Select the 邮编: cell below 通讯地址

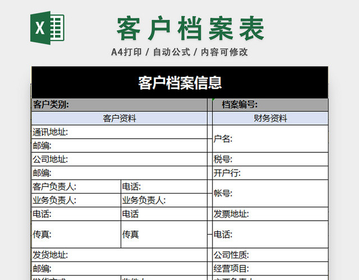(119, 146)
